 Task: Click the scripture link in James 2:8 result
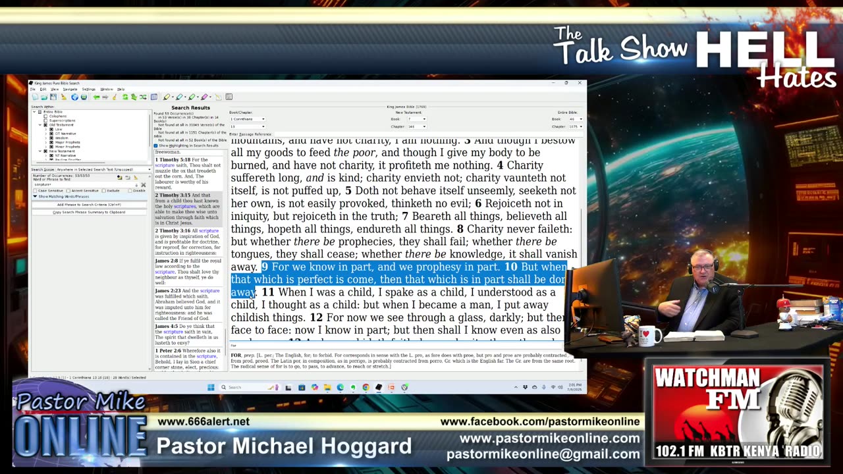click(165, 272)
